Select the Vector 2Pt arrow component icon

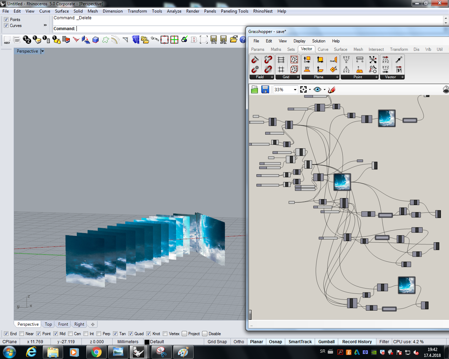click(x=399, y=59)
